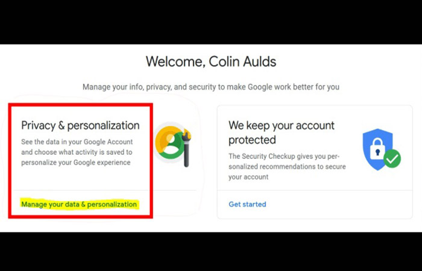Screen dimensions: 422x271
Task: Click the Welcome, Colin Aulds heading
Action: (x=210, y=61)
